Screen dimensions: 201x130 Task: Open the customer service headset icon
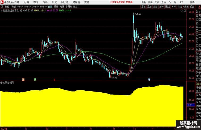[170, 2]
